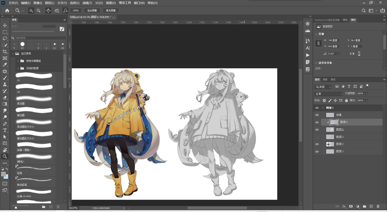Viewport: 387px width, 212px height.
Task: Switch to the 颜色 tab
Action: [345, 20]
